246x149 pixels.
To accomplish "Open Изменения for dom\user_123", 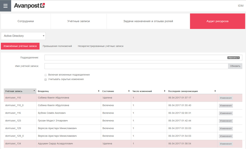I will tap(226, 121).
